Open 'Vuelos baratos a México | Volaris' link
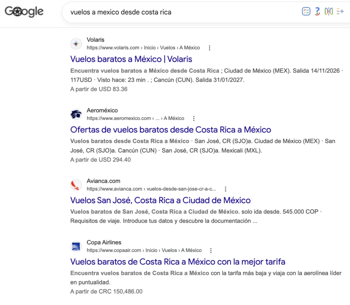The image size is (350, 305). coord(131,59)
